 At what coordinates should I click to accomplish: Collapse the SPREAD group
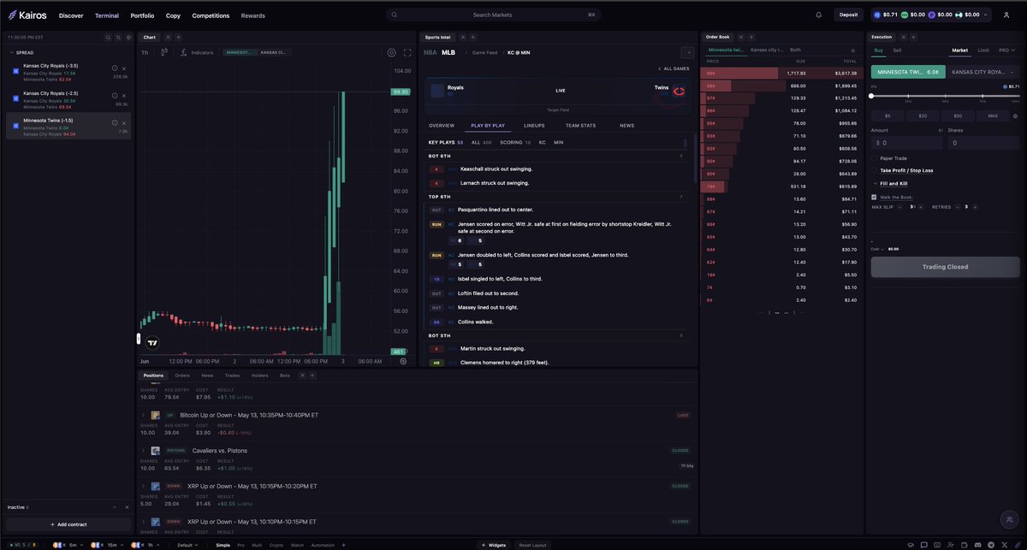pyautogui.click(x=12, y=52)
